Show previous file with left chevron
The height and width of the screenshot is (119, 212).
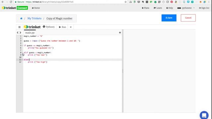click(18, 33)
